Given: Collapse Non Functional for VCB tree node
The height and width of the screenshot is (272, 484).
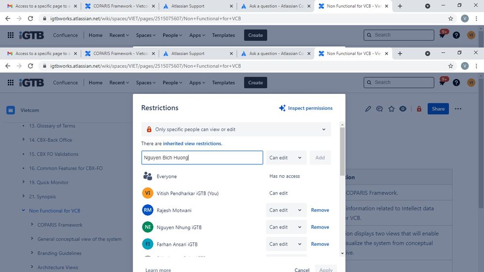Looking at the screenshot, I should pyautogui.click(x=23, y=211).
